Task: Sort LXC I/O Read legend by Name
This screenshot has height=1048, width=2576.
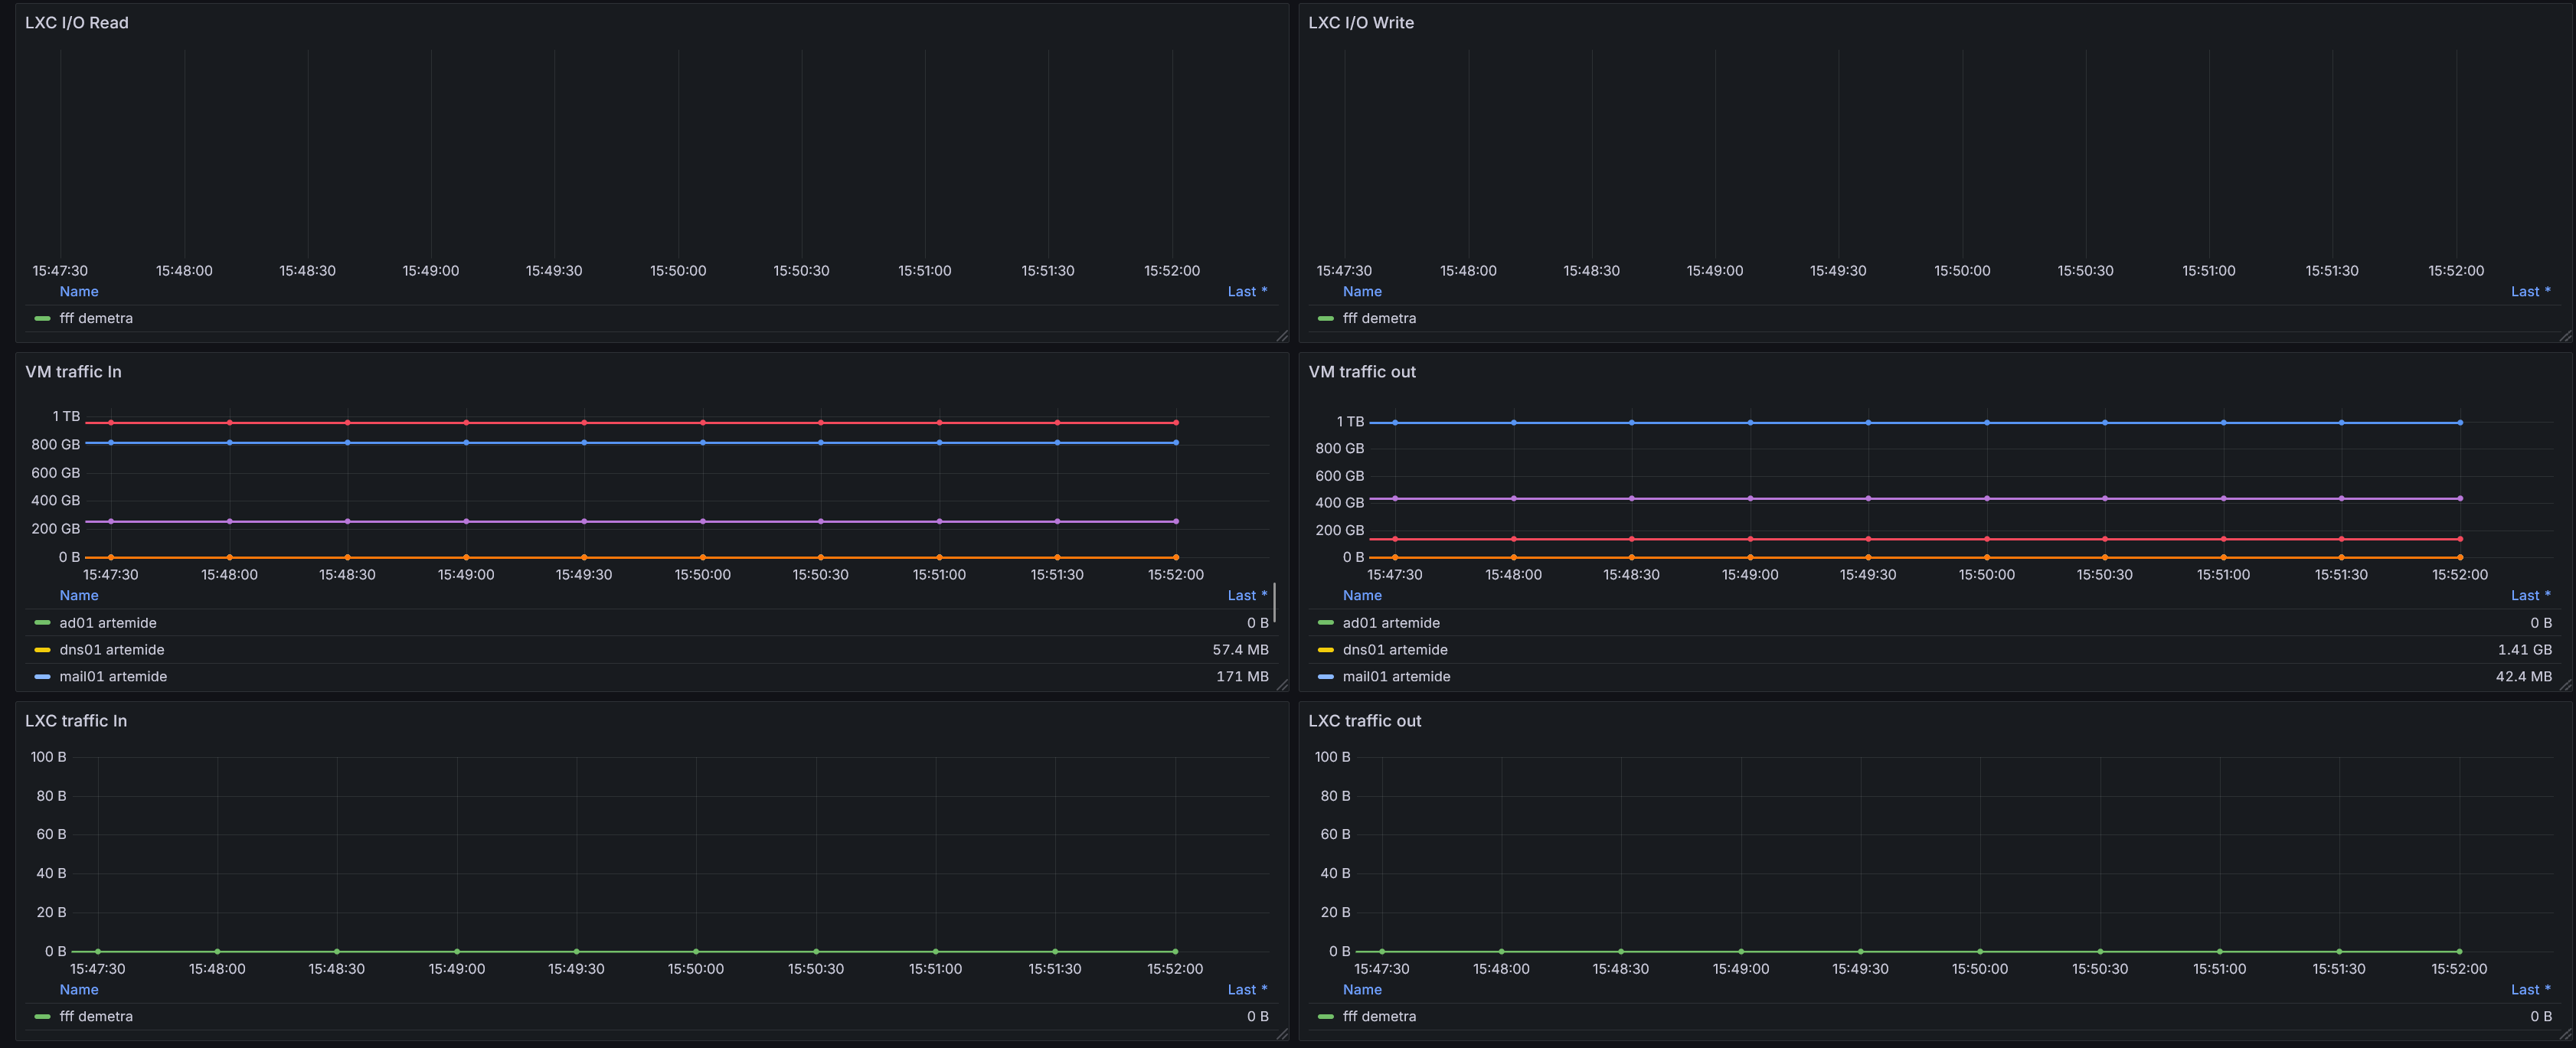Action: click(79, 292)
